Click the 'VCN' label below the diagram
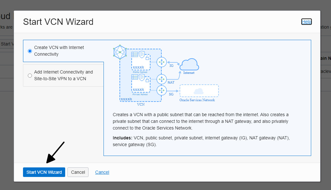The width and height of the screenshot is (331, 190). pyautogui.click(x=141, y=104)
